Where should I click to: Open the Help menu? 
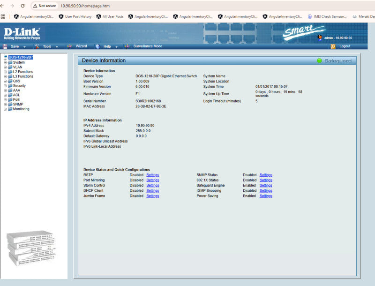click(x=107, y=46)
